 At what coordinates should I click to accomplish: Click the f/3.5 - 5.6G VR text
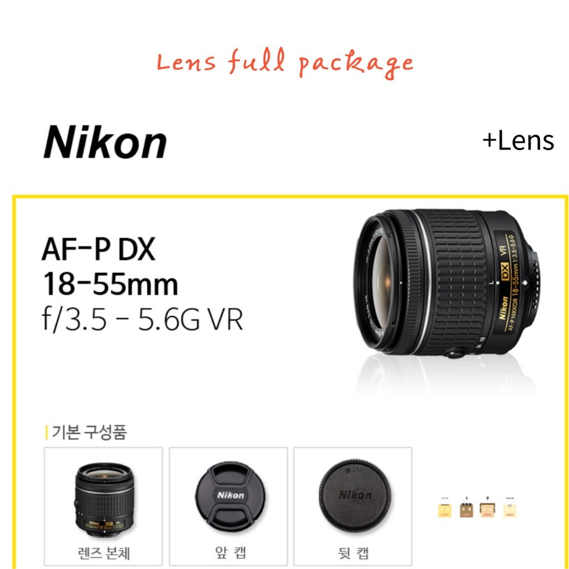click(142, 320)
